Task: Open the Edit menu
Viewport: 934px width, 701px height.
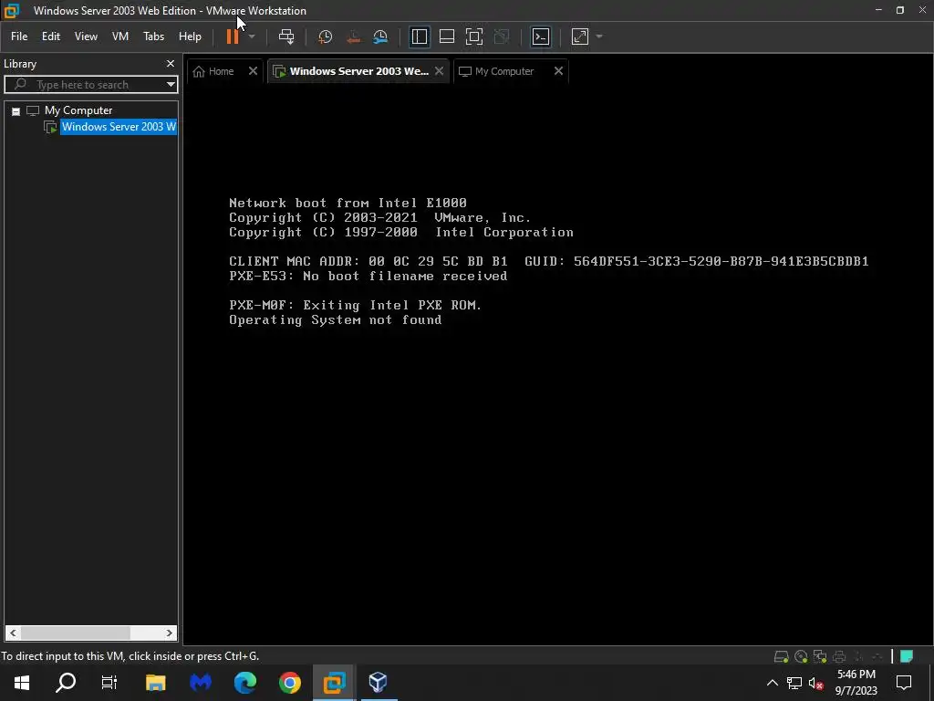Action: (x=51, y=37)
